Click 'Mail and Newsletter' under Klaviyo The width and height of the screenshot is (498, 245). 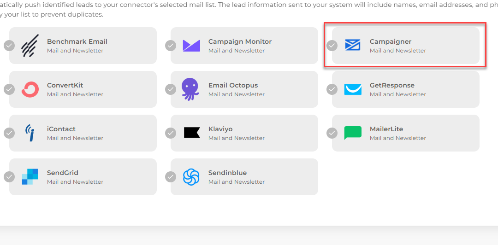coord(236,138)
